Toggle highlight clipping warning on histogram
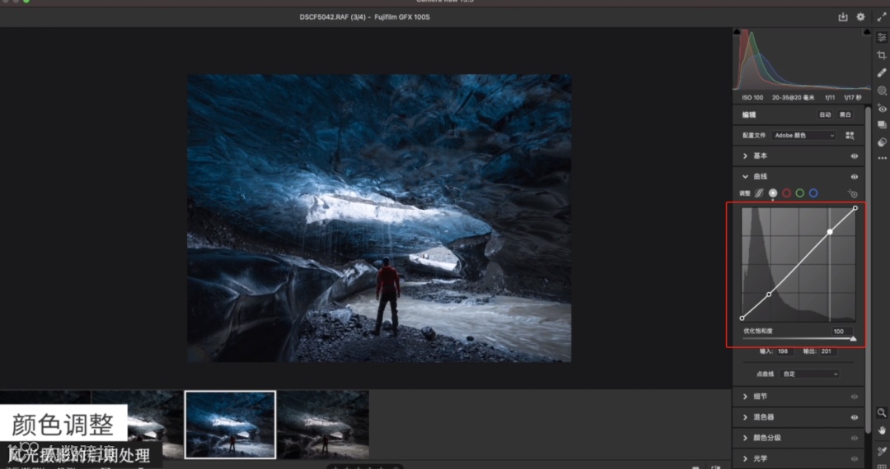 pos(867,32)
